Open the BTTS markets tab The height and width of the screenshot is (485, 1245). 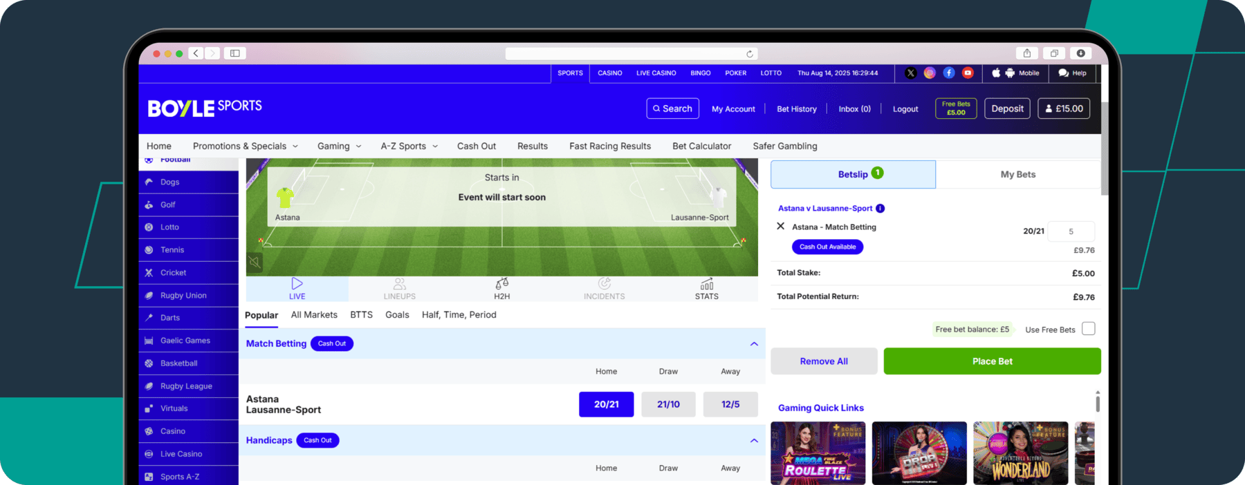[x=361, y=314]
